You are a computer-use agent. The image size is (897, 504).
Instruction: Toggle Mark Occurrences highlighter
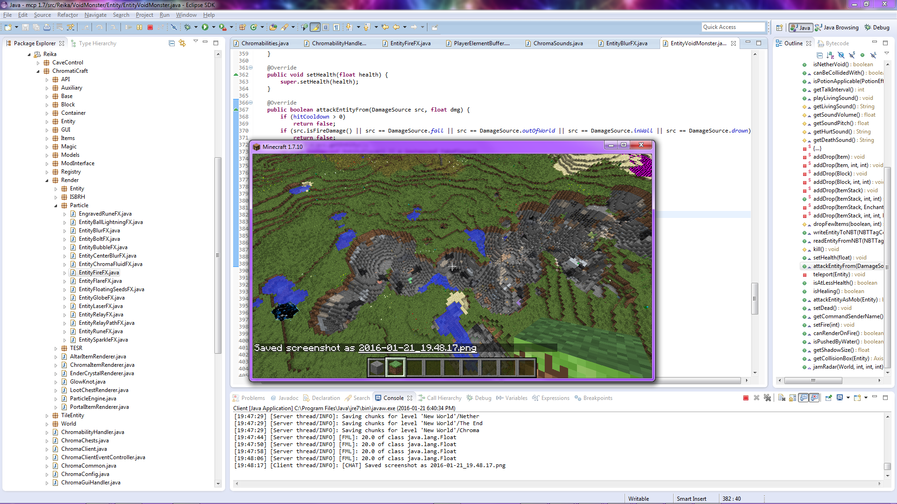click(x=315, y=27)
